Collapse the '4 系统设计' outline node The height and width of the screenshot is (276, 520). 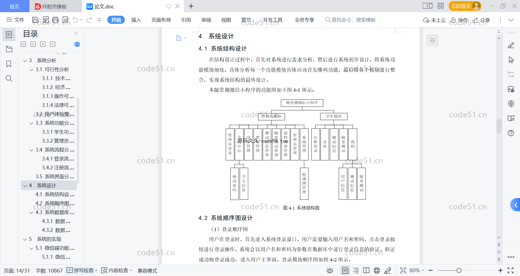[x=25, y=186]
